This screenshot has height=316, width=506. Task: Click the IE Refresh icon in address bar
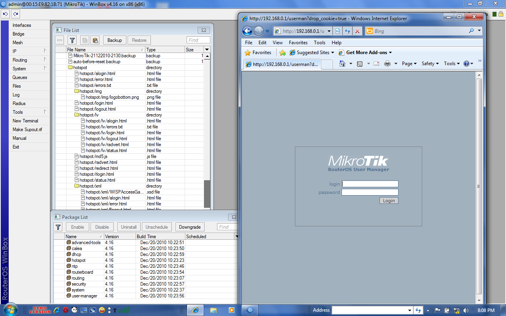[x=347, y=31]
